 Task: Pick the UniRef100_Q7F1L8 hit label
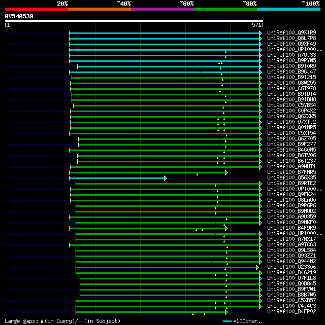click(291, 278)
